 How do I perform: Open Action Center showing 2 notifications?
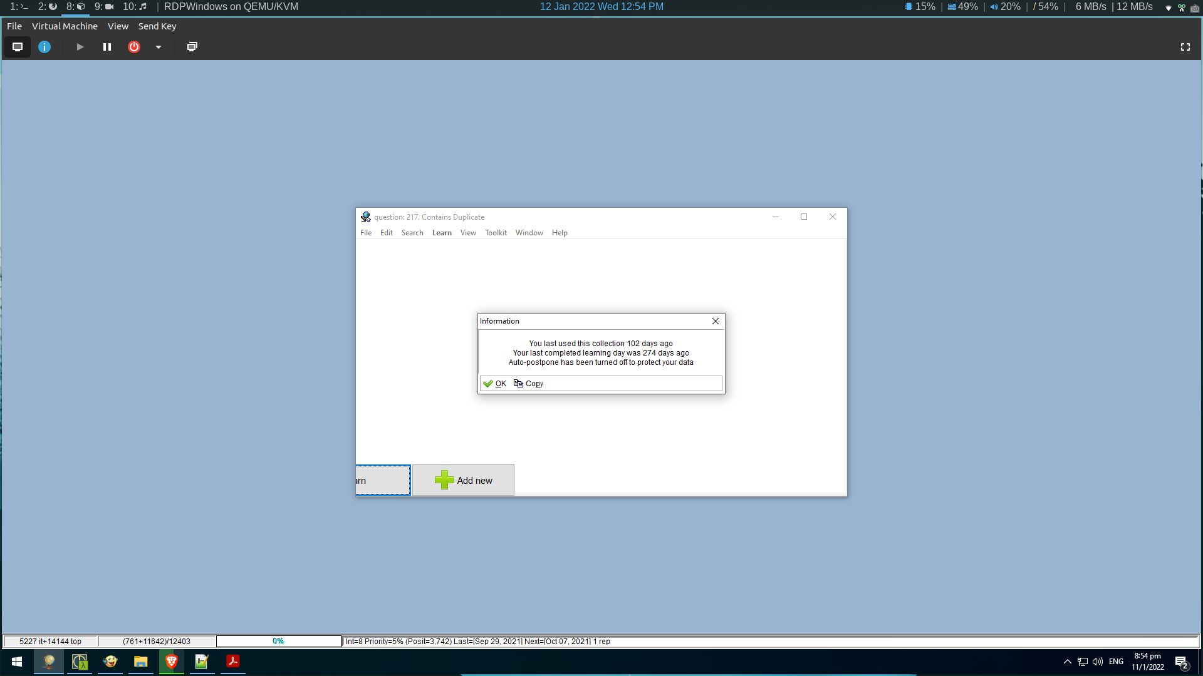[x=1183, y=662]
